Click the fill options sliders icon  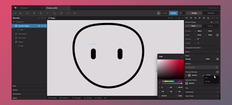(186, 75)
